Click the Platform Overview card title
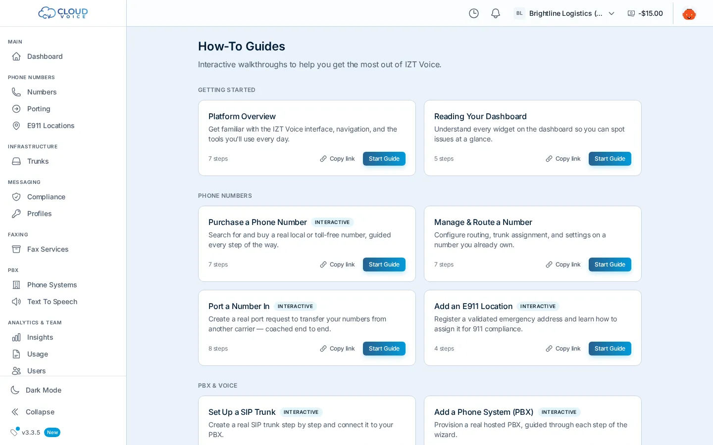Screen dimensions: 713x445 pos(242,117)
